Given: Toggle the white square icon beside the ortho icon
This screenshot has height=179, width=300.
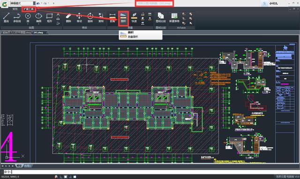Looking at the screenshot, I should pyautogui.click(x=66, y=177).
